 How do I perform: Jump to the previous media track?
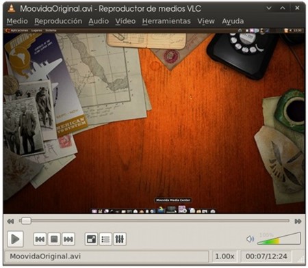(x=40, y=239)
